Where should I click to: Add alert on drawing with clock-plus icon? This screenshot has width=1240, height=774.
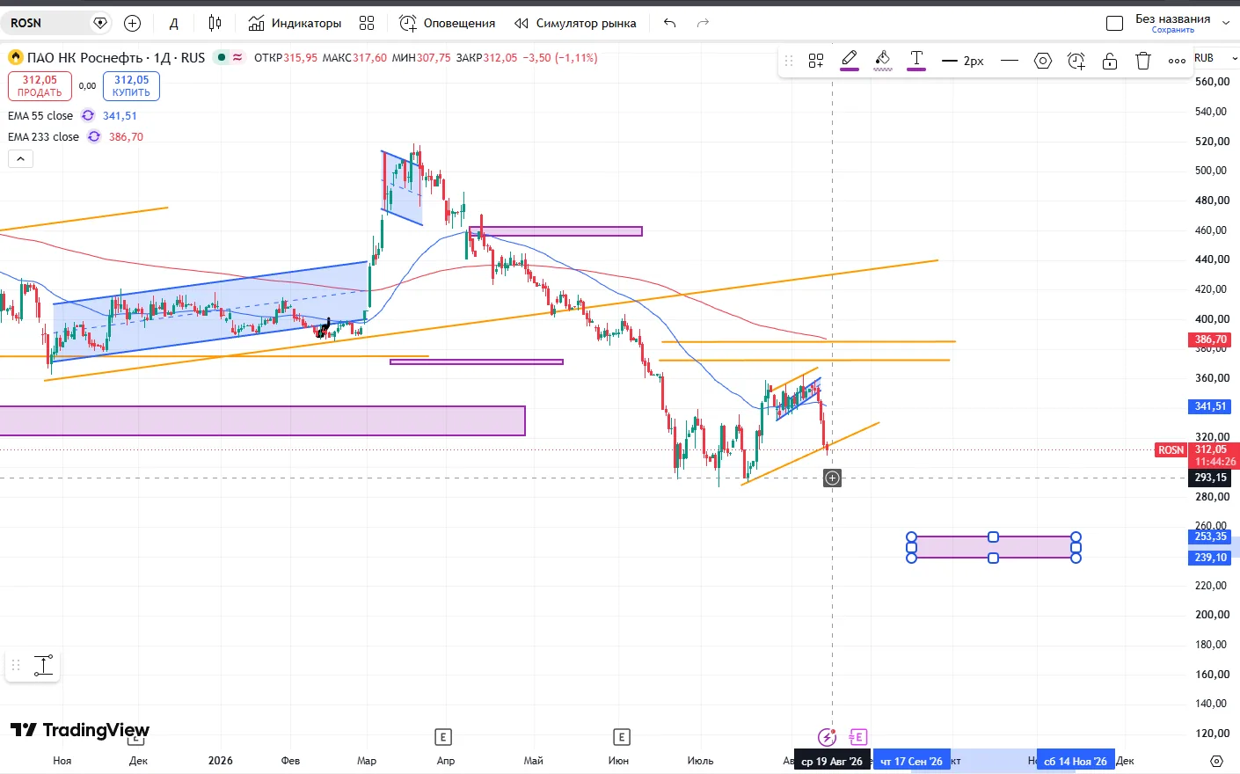[1076, 61]
